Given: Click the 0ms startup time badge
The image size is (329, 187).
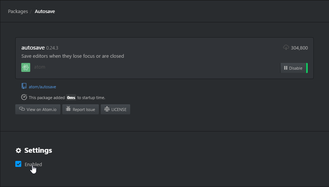Looking at the screenshot, I should (71, 98).
